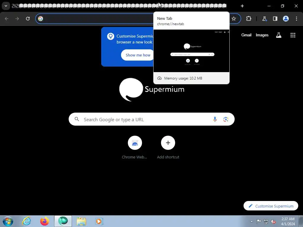The height and width of the screenshot is (227, 303).
Task: Click the flask icon beside Images
Action: coord(279,35)
